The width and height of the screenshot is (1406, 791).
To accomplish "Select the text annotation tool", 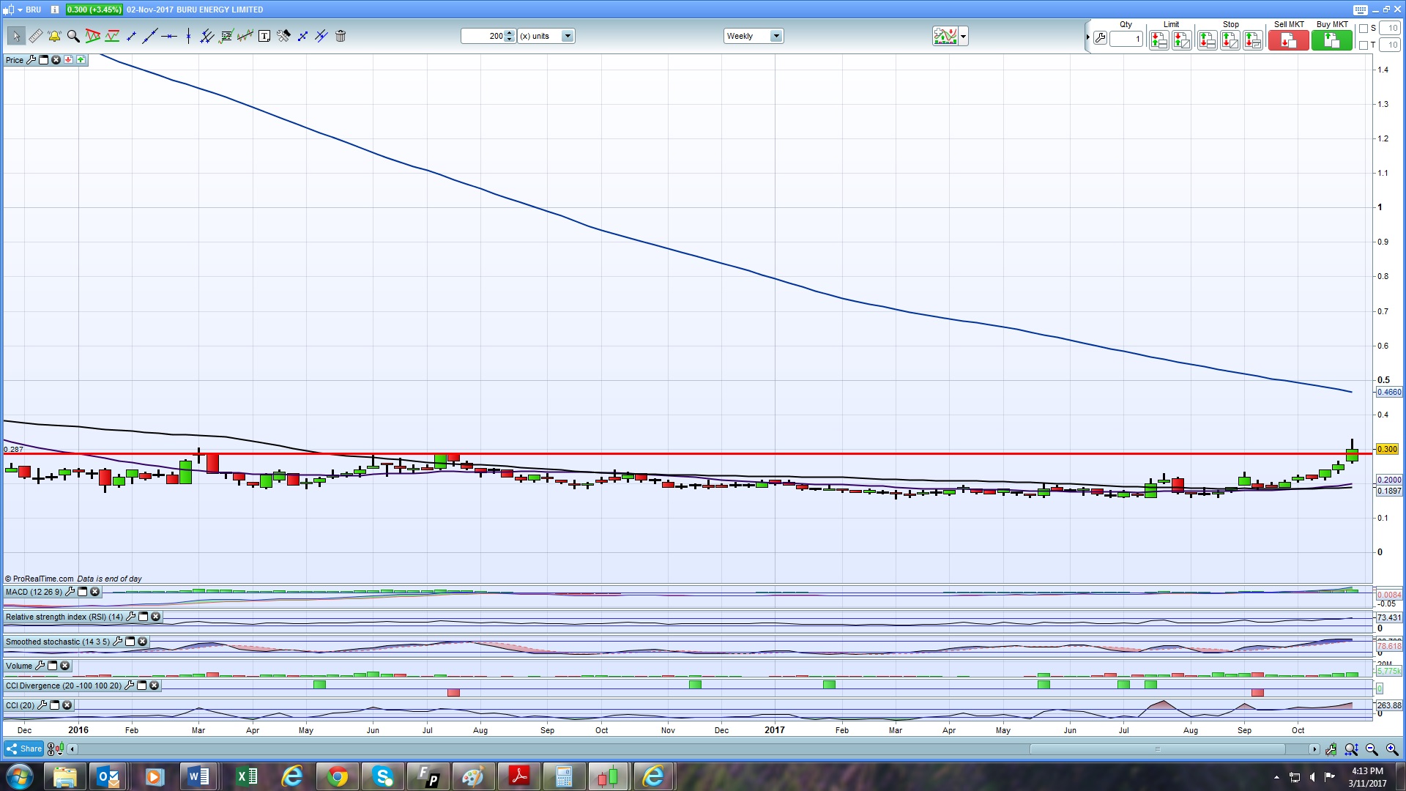I will tap(264, 36).
